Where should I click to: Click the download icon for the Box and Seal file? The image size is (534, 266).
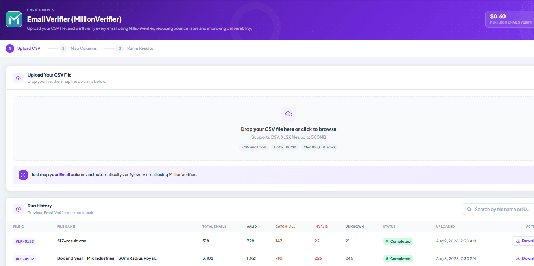[x=518, y=258]
